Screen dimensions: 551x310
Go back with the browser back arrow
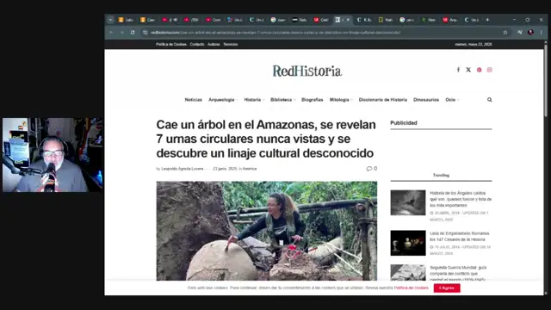point(111,33)
